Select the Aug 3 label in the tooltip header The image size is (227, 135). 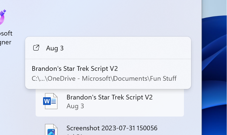[55, 48]
